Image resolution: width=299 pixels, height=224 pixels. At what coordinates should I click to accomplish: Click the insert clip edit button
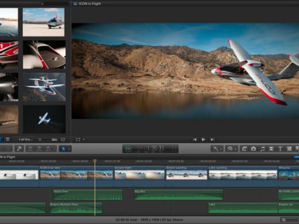click(x=39, y=149)
